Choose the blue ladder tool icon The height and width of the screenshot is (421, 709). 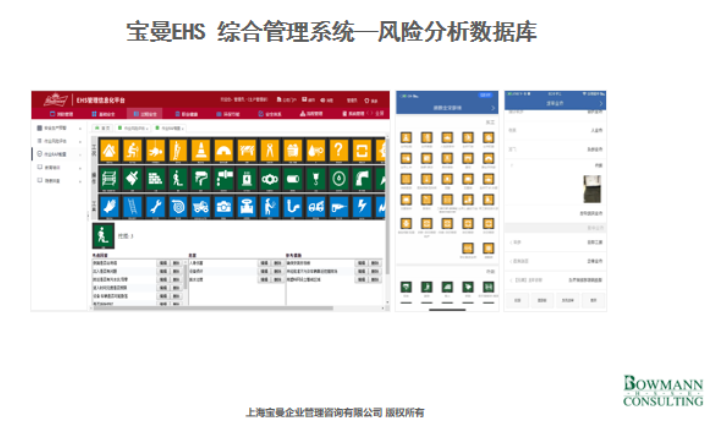point(132,208)
